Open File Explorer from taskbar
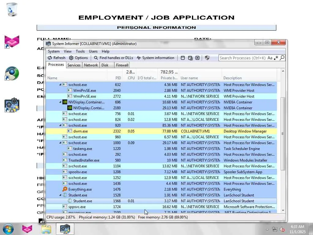This screenshot has height=235, width=313. (x=46, y=229)
